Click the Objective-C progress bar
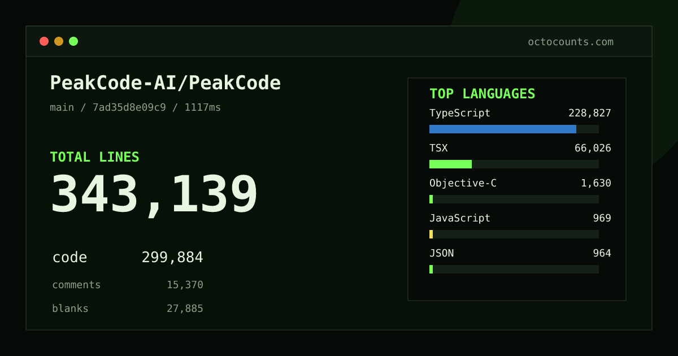The height and width of the screenshot is (356, 678). coord(514,199)
